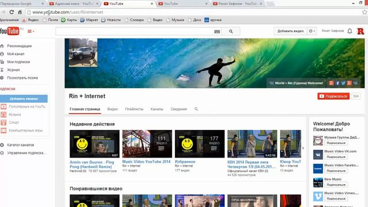368x207 pixels.
Task: Open the Яндекс bookmark
Action: pos(30,20)
